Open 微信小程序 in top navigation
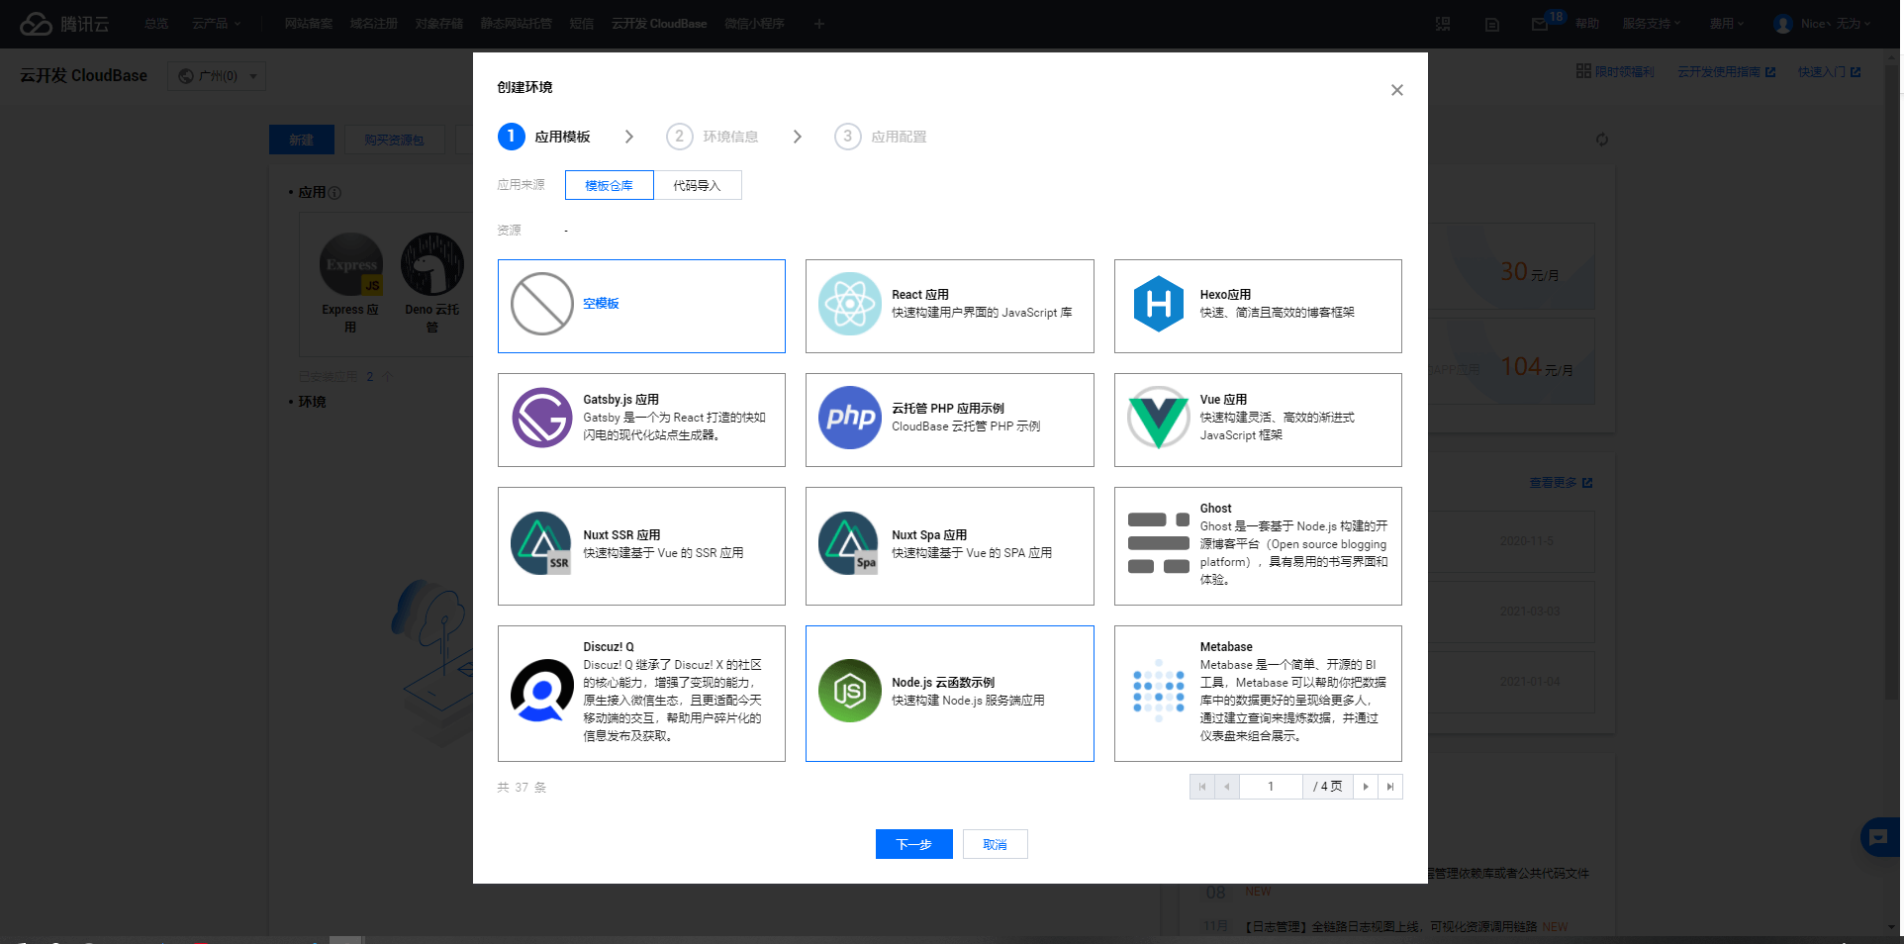1904x944 pixels. click(754, 24)
